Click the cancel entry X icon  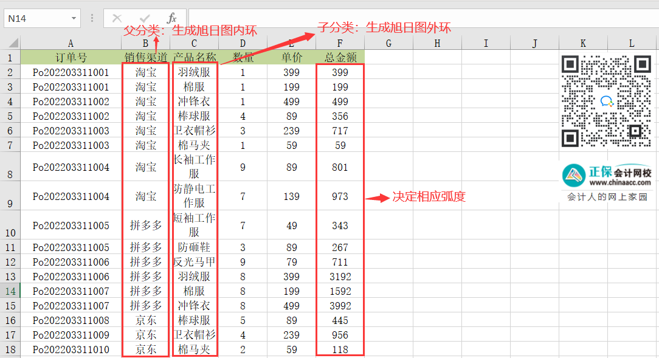117,18
